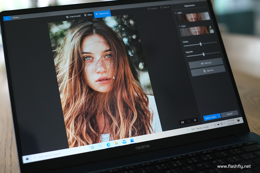Select the Spot fix tool

pos(208,71)
